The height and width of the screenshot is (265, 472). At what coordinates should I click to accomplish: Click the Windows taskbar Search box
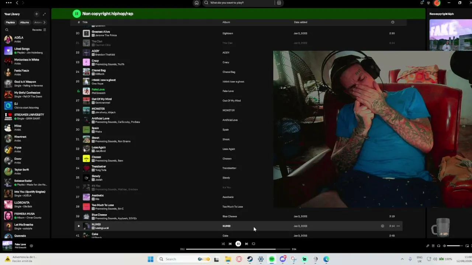pos(183,259)
